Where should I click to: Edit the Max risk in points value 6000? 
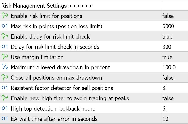pyautogui.click(x=168, y=26)
